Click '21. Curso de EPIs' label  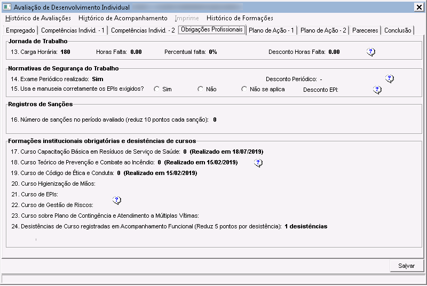pos(35,194)
